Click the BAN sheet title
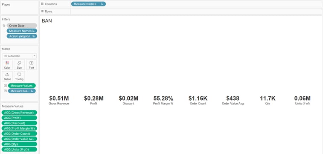The height and width of the screenshot is (154, 323). 47,21
